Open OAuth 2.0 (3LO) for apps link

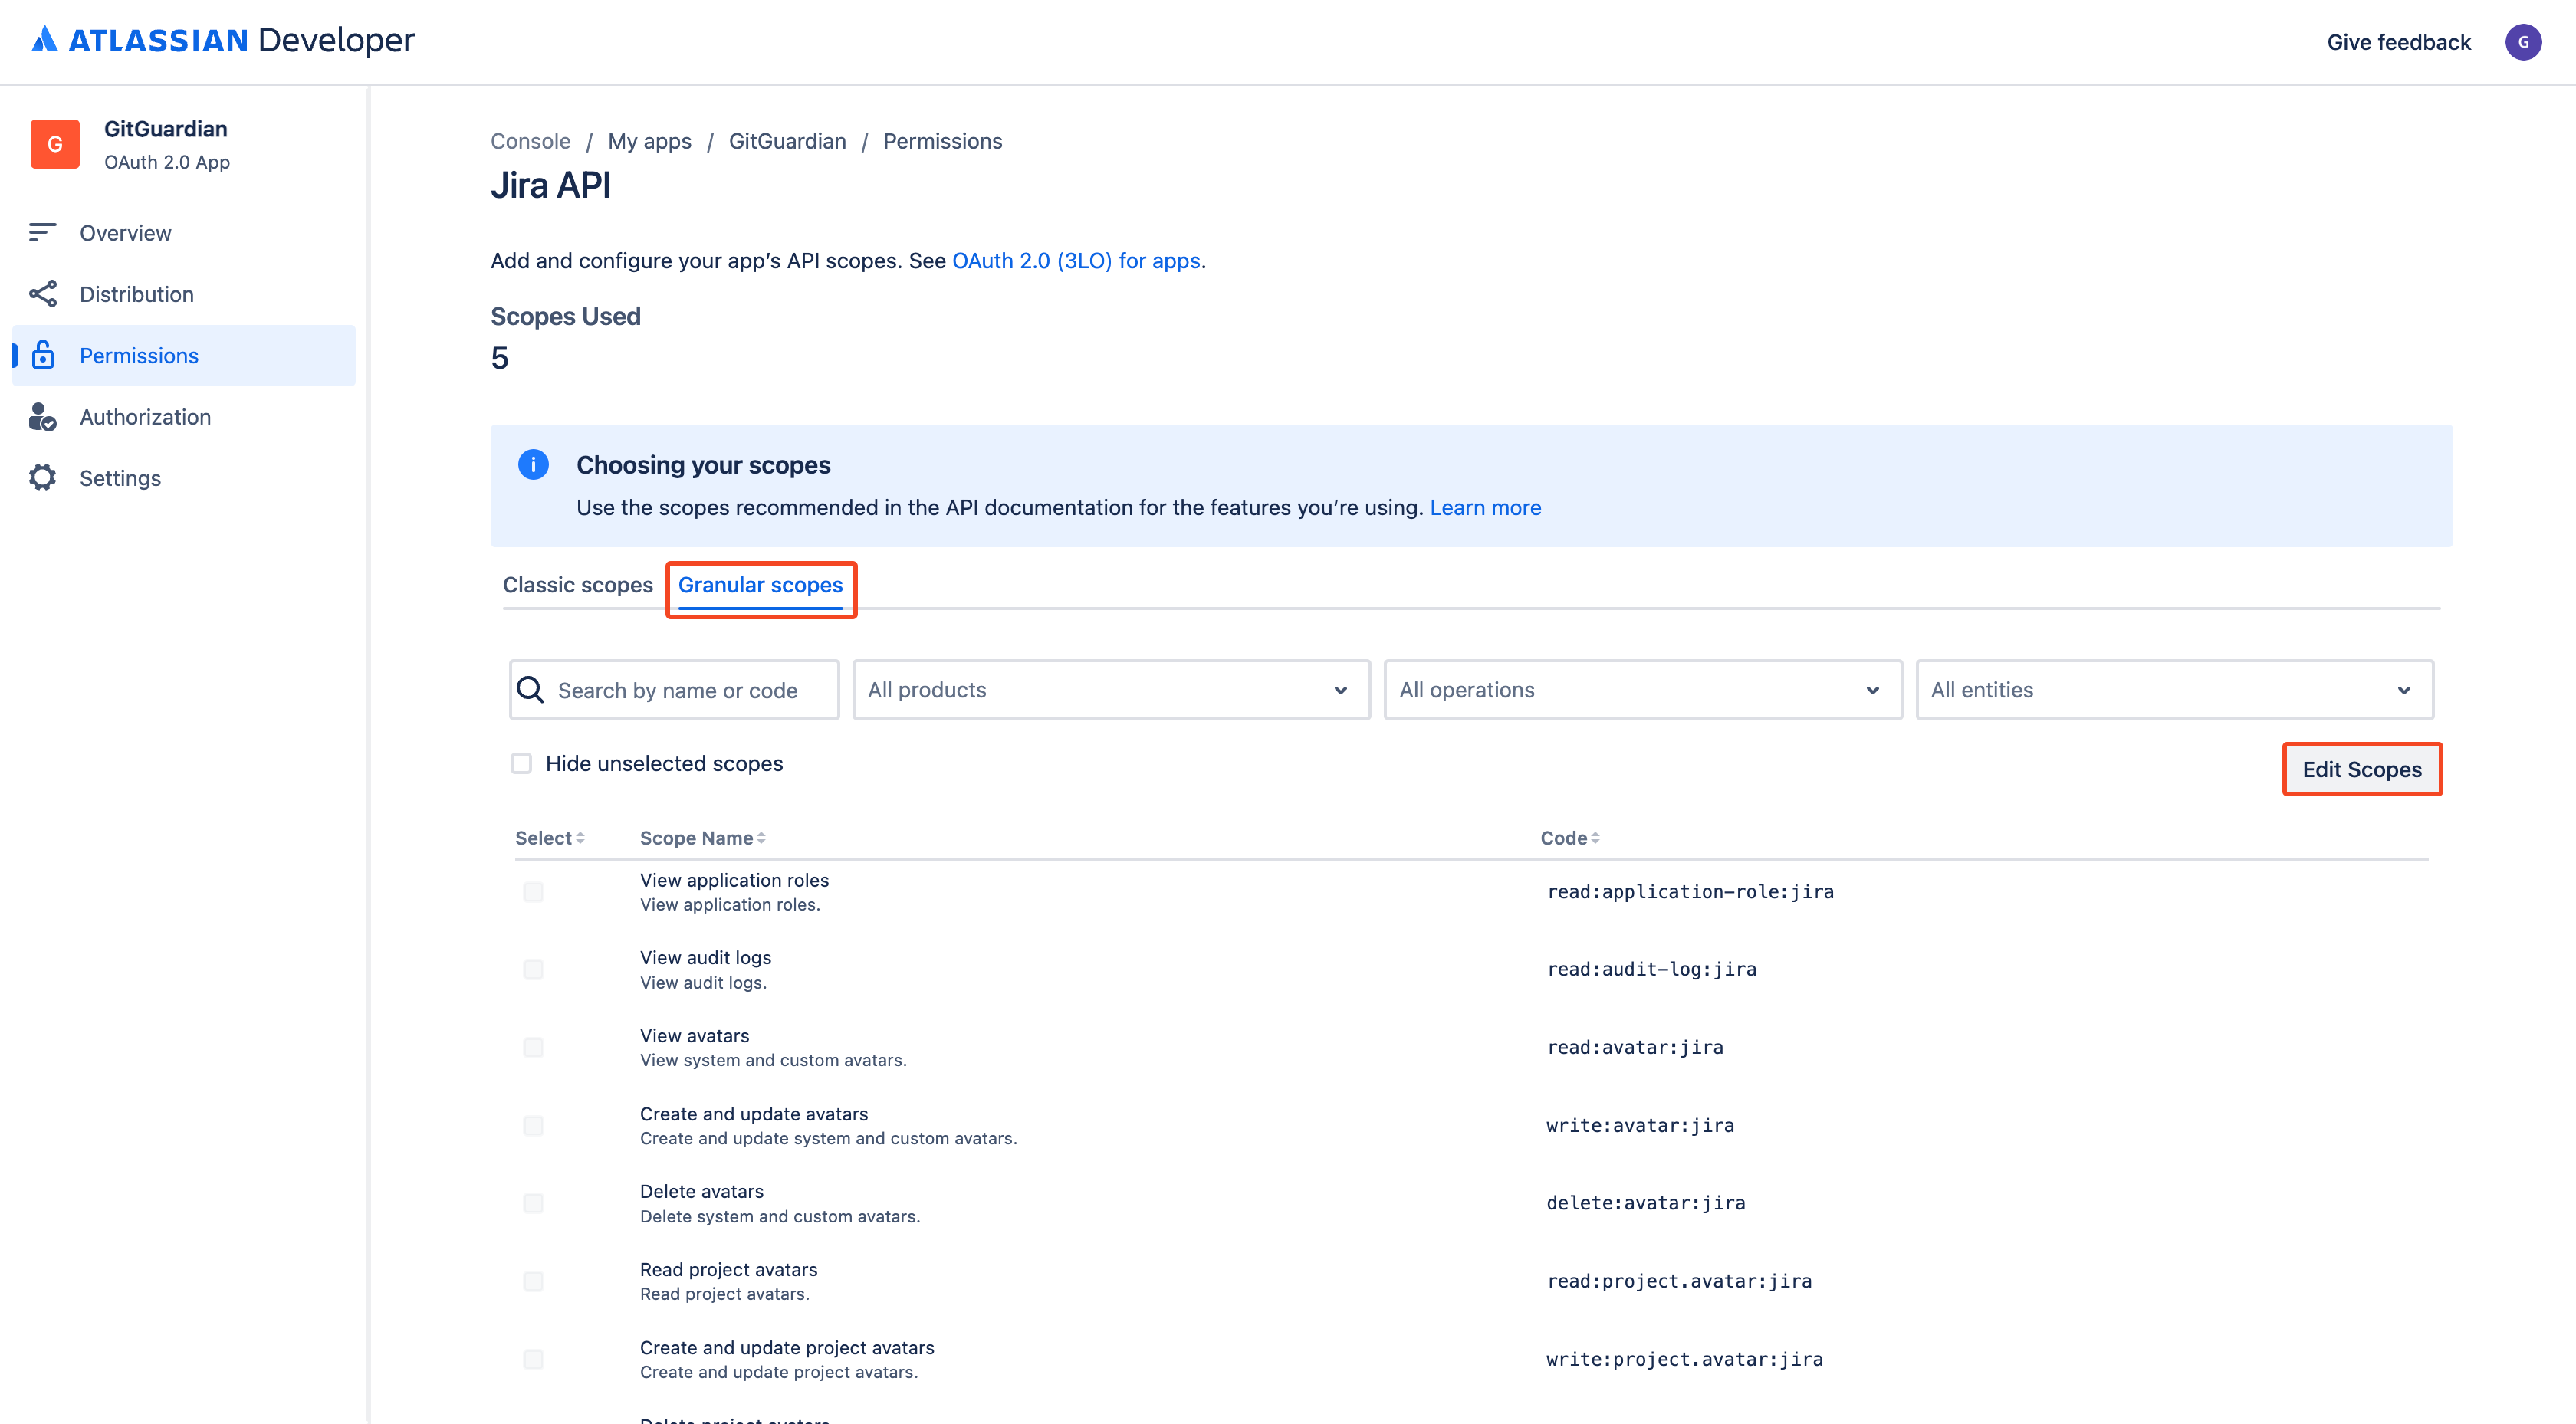[1075, 261]
